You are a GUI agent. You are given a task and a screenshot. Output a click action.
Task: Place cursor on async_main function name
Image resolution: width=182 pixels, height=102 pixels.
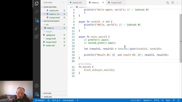coord(97,37)
